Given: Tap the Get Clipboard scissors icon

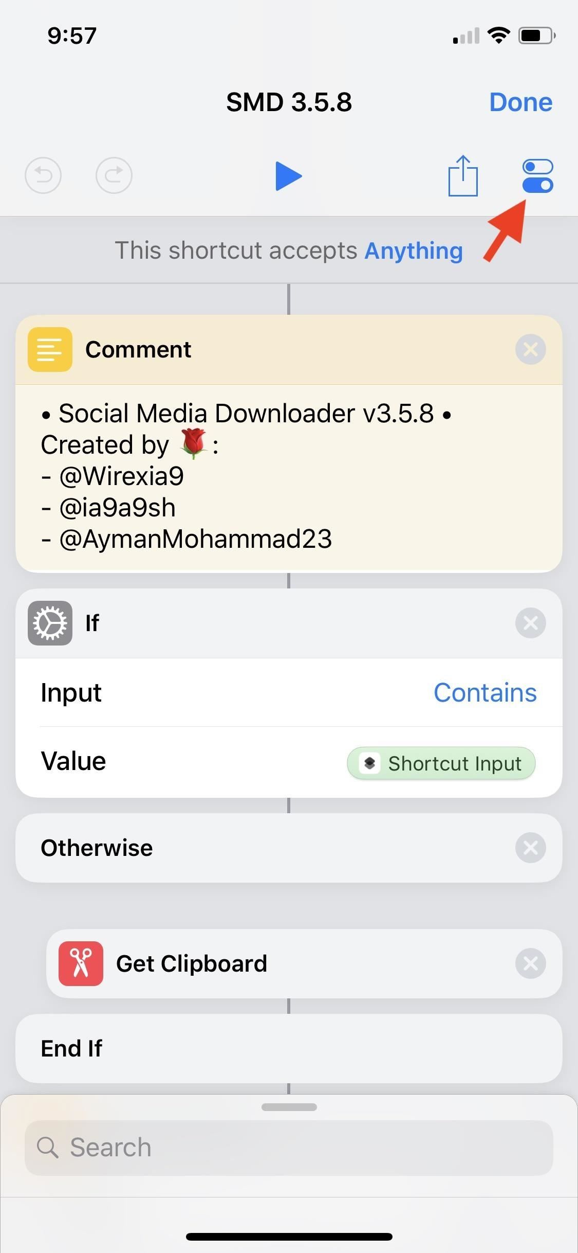Looking at the screenshot, I should (81, 963).
